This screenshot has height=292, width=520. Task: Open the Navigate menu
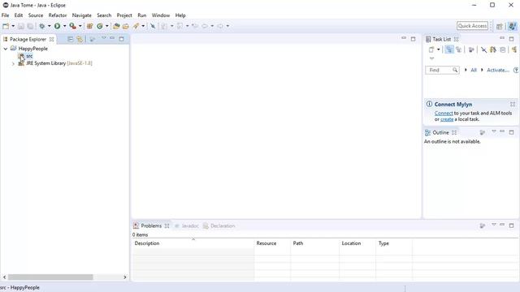coord(81,15)
